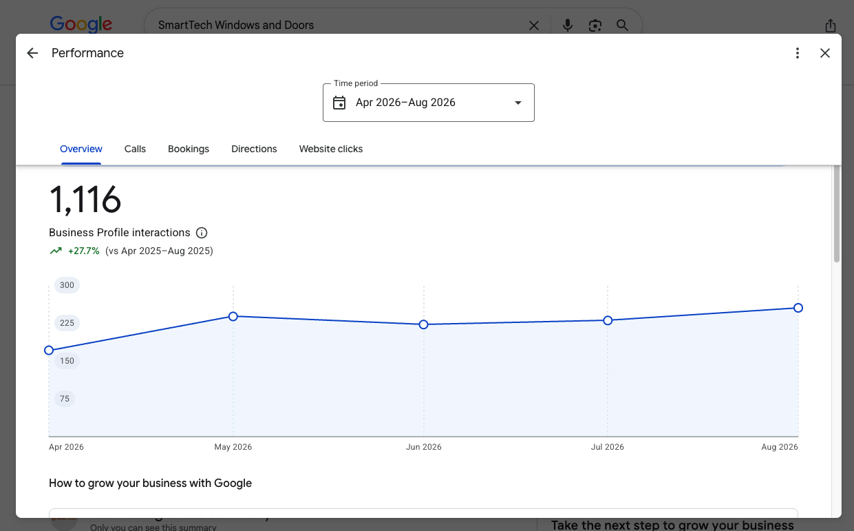Image resolution: width=854 pixels, height=531 pixels.
Task: Click the green trending-up arrow icon
Action: (x=56, y=251)
